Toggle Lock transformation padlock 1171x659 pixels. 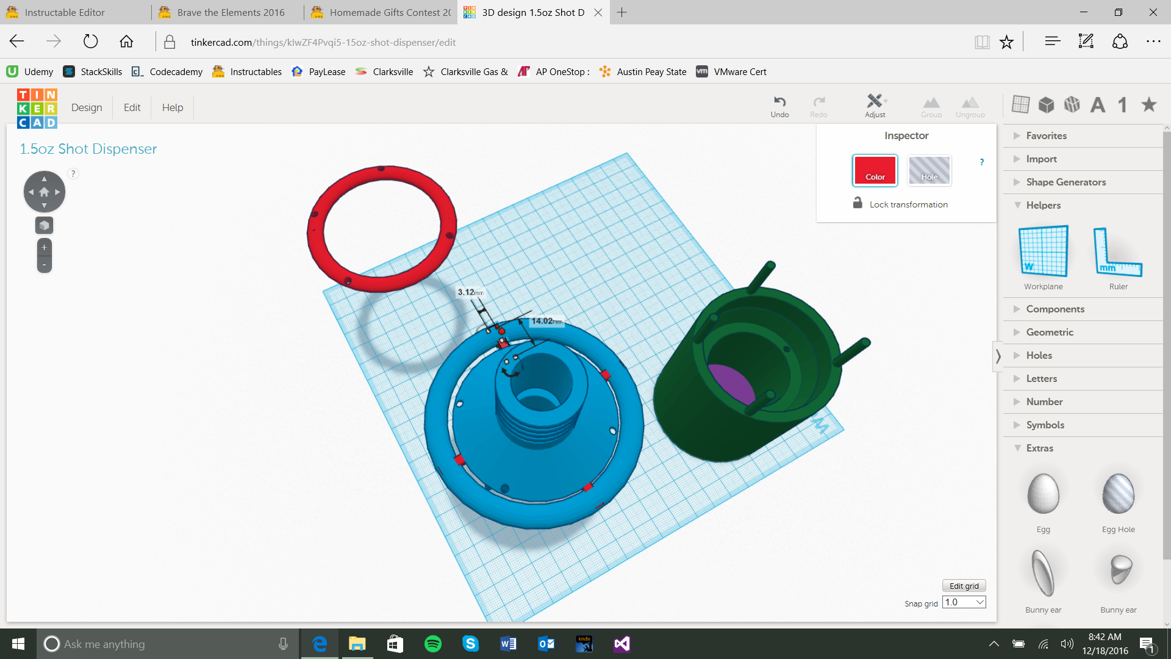[858, 203]
